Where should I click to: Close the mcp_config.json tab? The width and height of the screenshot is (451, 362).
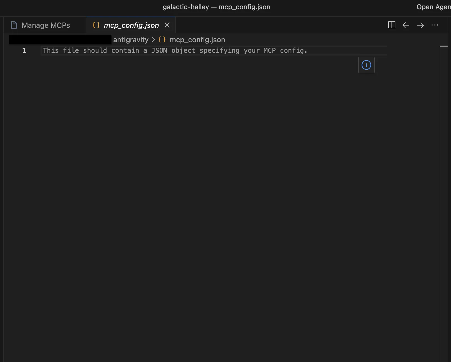(167, 25)
